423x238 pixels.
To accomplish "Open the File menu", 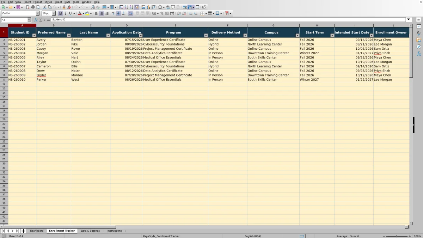I will [x=3, y=2].
